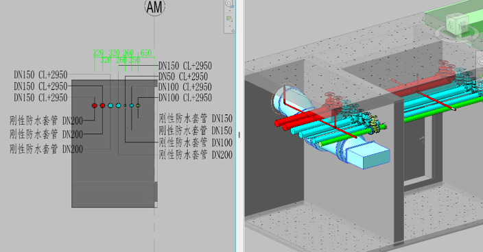Select the 刚性防水套管 DN100 sleeve label
The height and width of the screenshot is (252, 483).
[x=196, y=142]
